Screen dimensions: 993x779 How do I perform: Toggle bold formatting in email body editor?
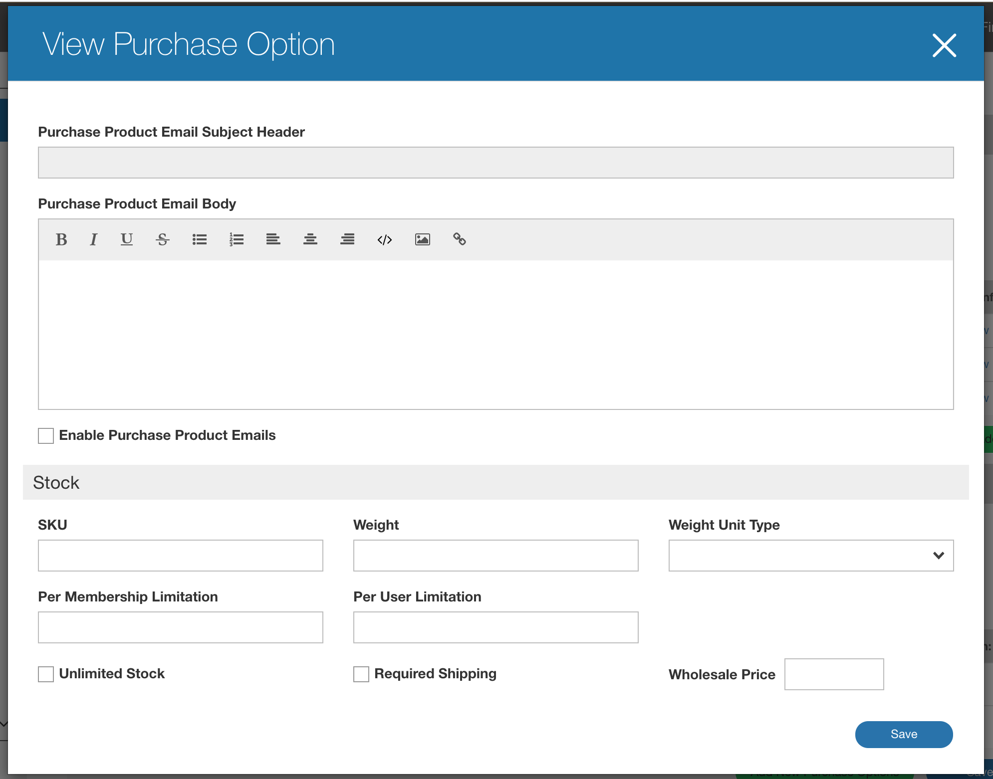click(61, 240)
